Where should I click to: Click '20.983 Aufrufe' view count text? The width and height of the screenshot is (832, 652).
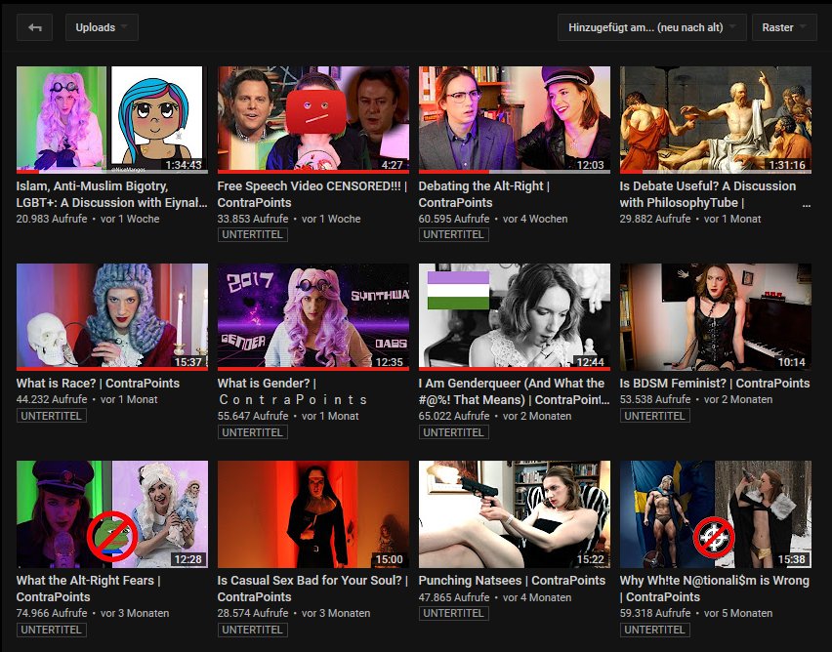click(52, 219)
